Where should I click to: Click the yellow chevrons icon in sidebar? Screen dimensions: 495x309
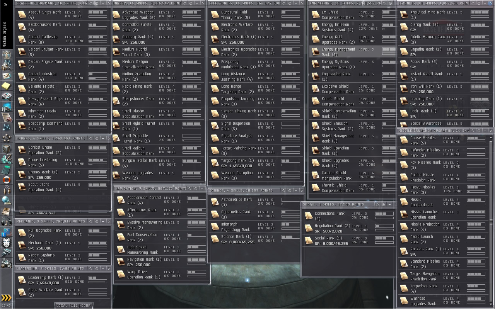(6, 298)
